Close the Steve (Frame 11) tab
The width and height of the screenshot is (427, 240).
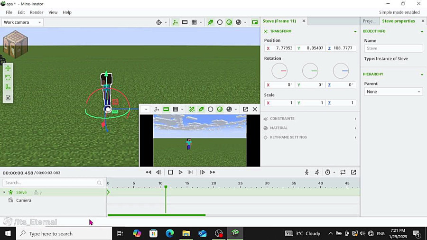pyautogui.click(x=304, y=21)
